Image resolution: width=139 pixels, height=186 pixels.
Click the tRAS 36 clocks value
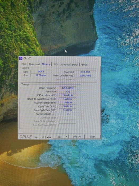68,106
